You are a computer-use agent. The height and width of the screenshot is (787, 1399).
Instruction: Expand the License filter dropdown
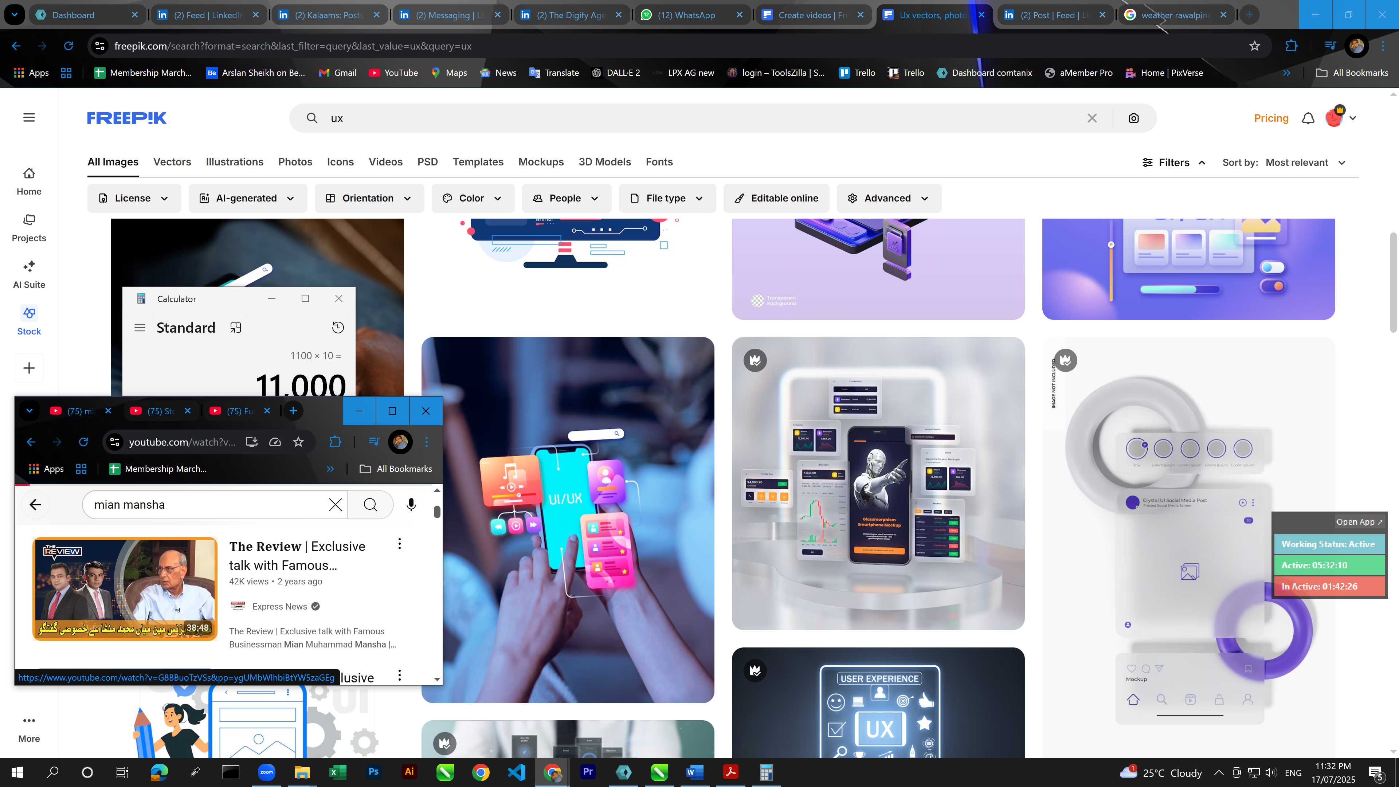pyautogui.click(x=134, y=198)
